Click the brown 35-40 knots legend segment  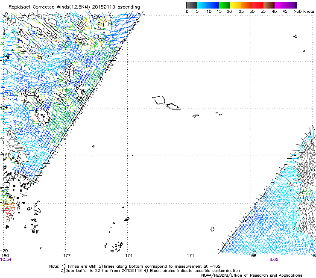click(269, 5)
